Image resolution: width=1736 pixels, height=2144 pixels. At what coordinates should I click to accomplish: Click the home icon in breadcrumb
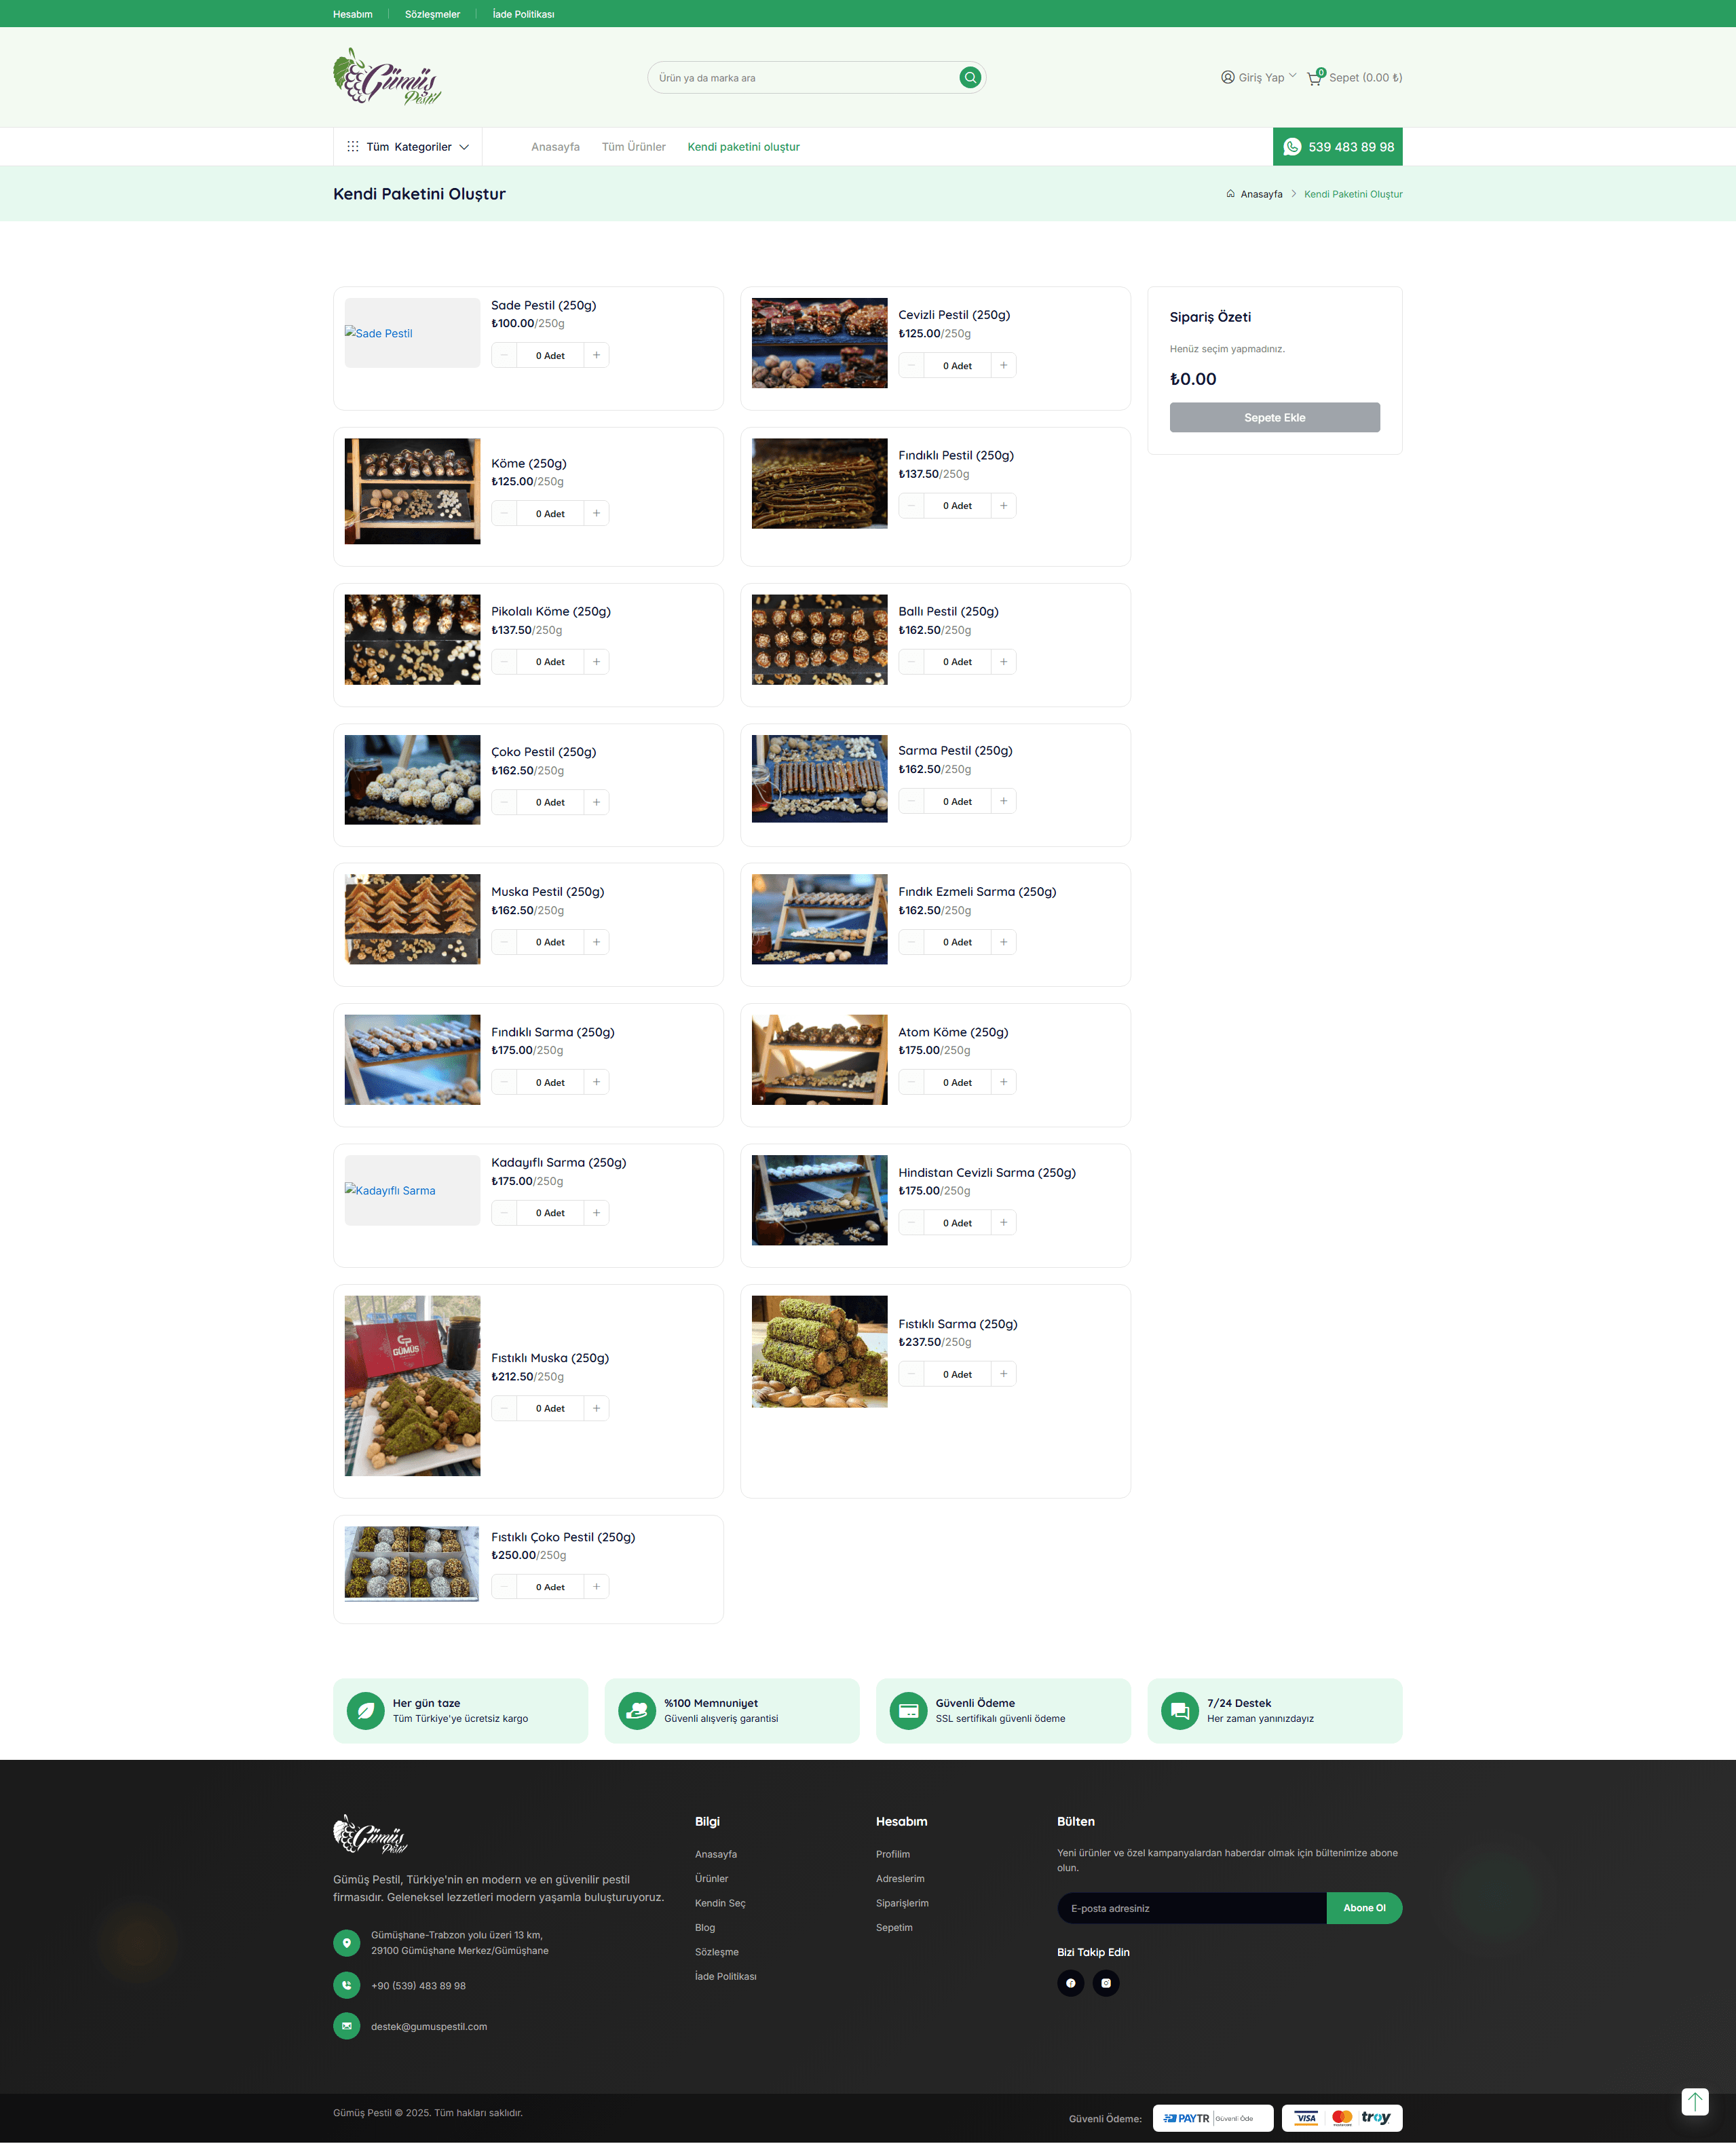tap(1230, 194)
